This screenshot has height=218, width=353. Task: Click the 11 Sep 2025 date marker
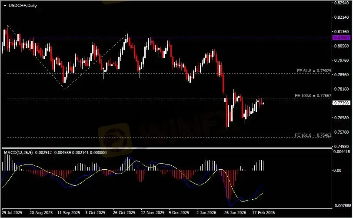(x=67, y=213)
